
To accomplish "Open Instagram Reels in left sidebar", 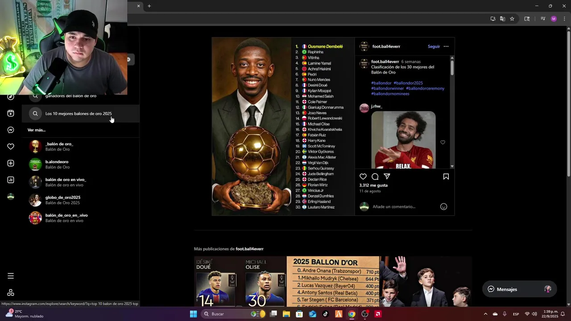I will (11, 113).
